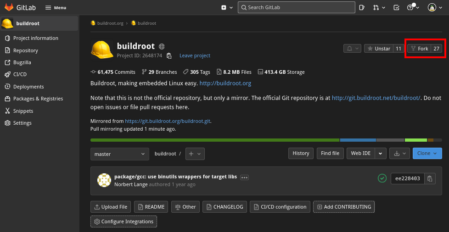This screenshot has height=232, width=449.
Task: Follow the git.buildroot.net/buildroot link
Action: tap(376, 98)
